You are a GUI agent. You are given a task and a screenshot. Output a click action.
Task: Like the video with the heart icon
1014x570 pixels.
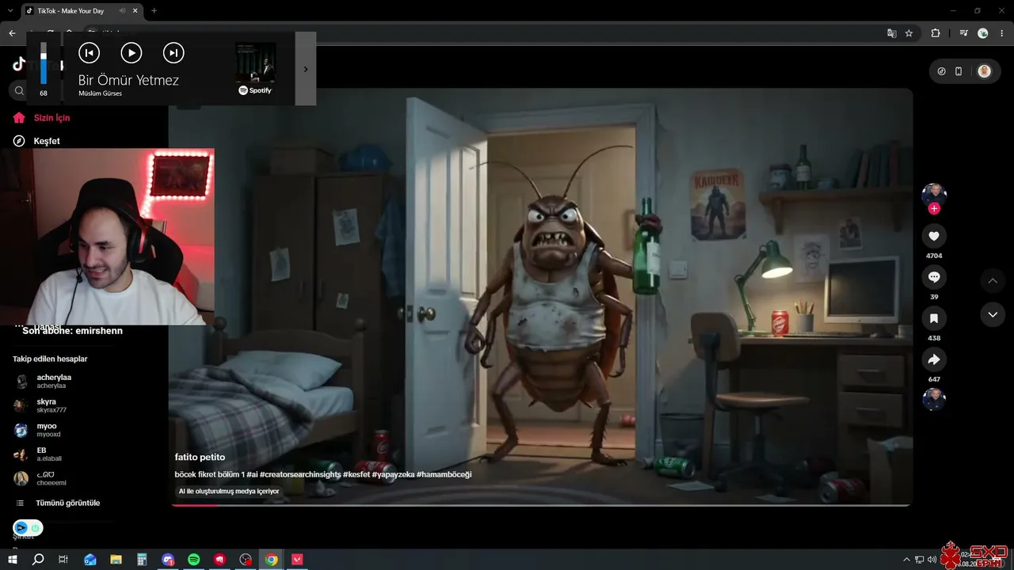(x=934, y=236)
